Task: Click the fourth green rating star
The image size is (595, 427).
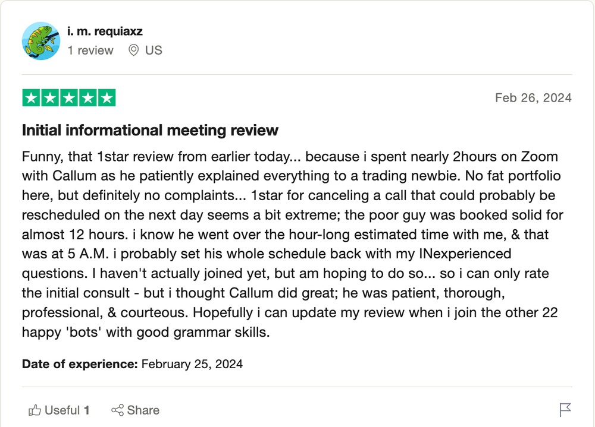Action: [88, 98]
